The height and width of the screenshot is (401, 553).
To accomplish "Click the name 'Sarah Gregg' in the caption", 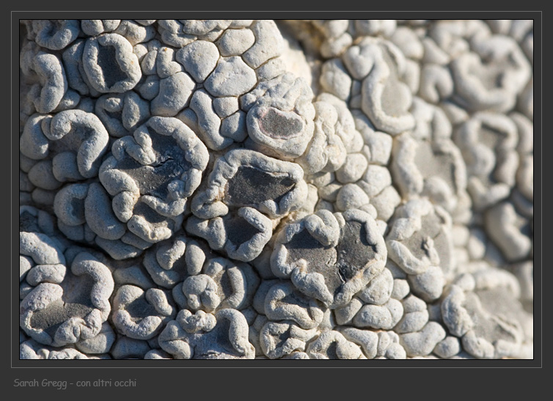I will coord(40,383).
